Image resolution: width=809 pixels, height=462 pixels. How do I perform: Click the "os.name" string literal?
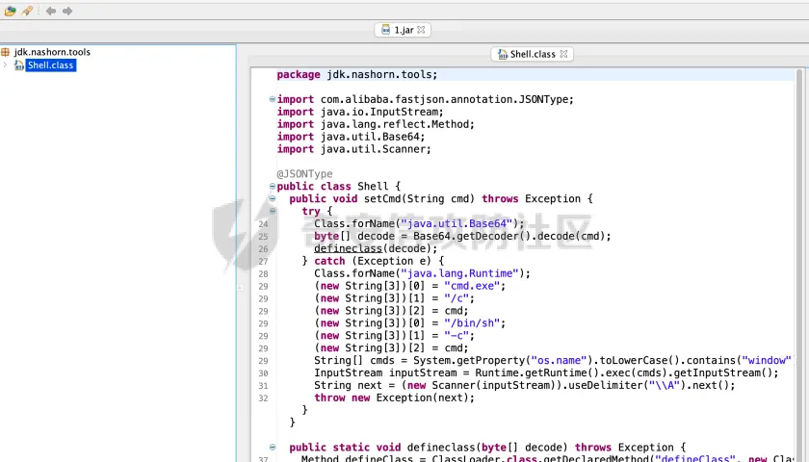560,360
